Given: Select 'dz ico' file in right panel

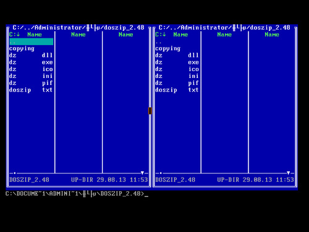Looking at the screenshot, I should (x=177, y=69).
